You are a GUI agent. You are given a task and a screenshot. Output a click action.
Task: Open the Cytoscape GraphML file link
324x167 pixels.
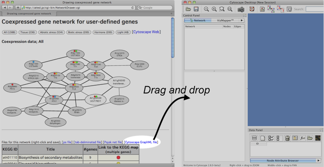coord(141,142)
